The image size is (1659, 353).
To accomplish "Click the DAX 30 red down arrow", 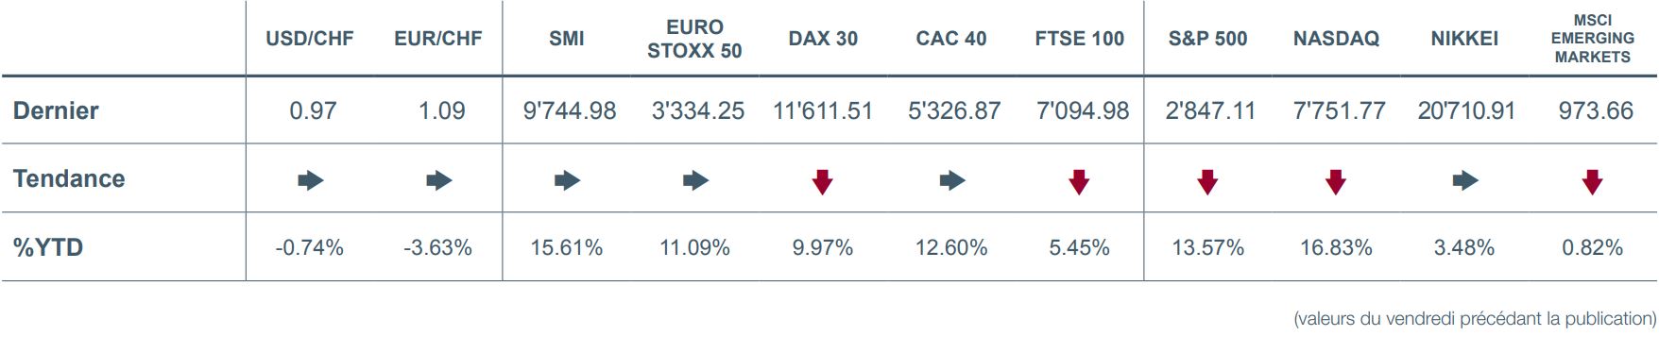I will point(823,181).
